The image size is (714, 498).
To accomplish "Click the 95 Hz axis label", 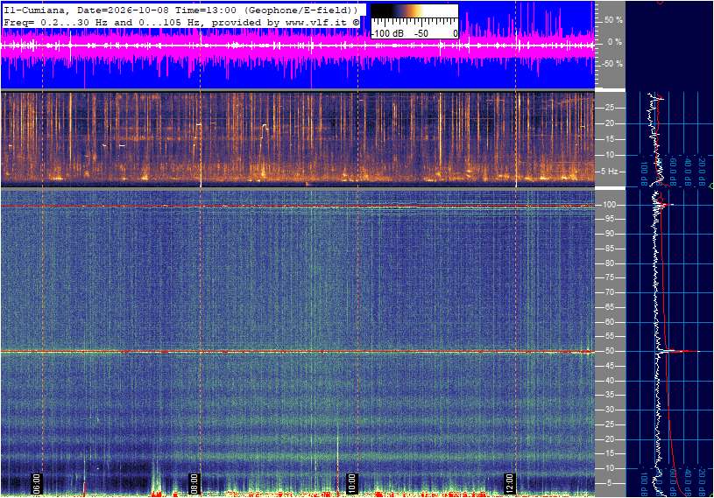I will [x=609, y=219].
